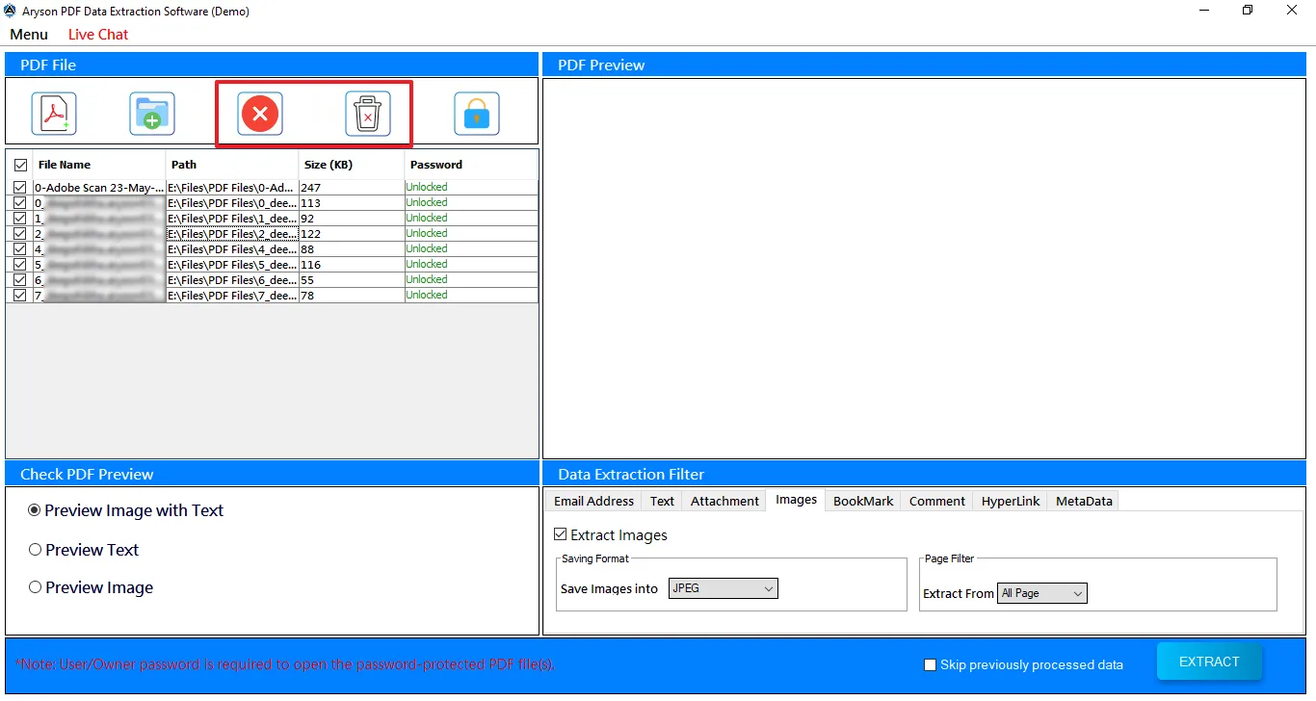Image resolution: width=1316 pixels, height=701 pixels.
Task: Open the Menu item
Action: coord(29,34)
